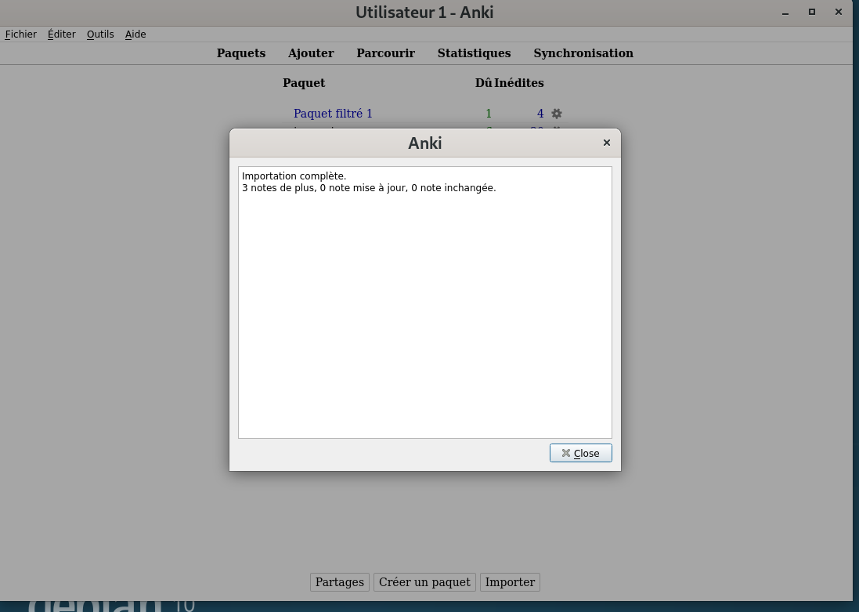Image resolution: width=859 pixels, height=612 pixels.
Task: Click the Importer button
Action: (510, 582)
